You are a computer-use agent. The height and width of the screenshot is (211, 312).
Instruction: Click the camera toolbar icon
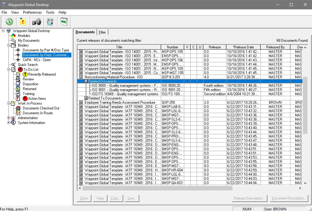tap(37, 22)
